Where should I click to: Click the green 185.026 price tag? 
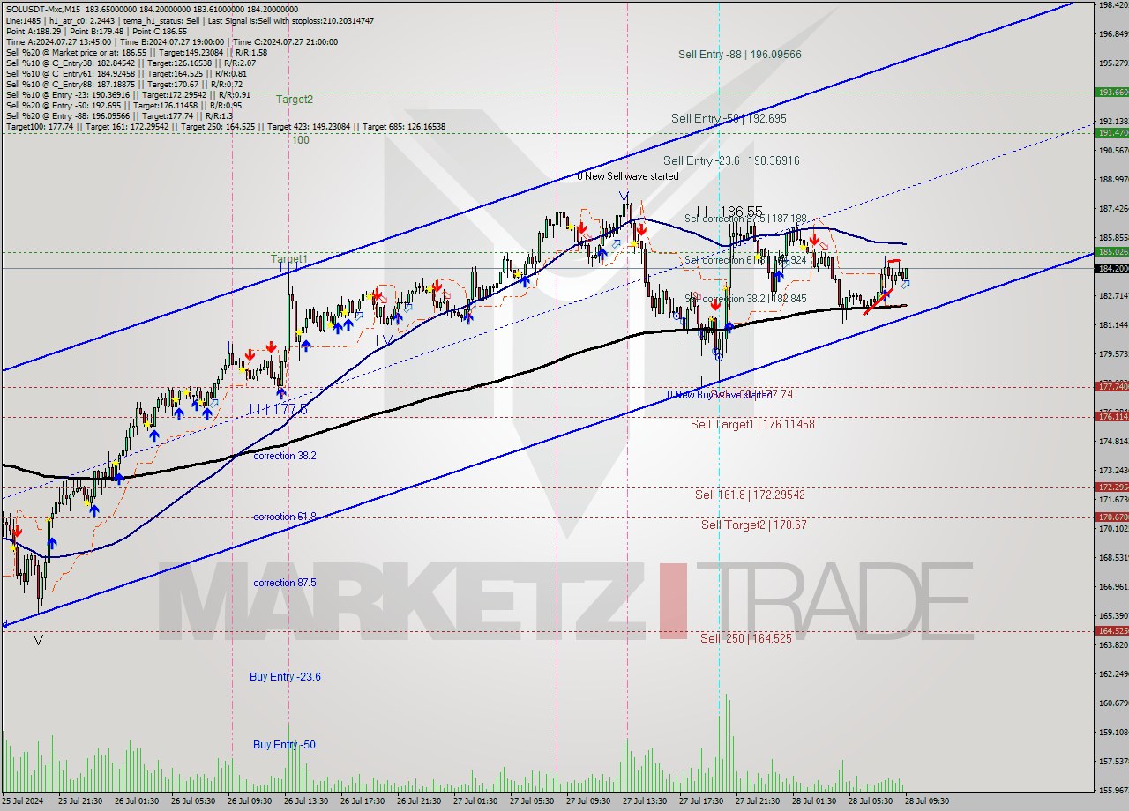1111,252
